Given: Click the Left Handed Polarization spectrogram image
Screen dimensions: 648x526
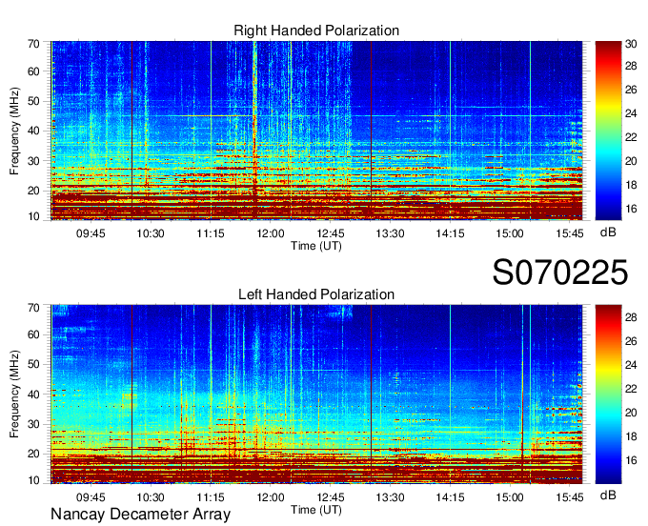Looking at the screenshot, I should click(x=316, y=394).
